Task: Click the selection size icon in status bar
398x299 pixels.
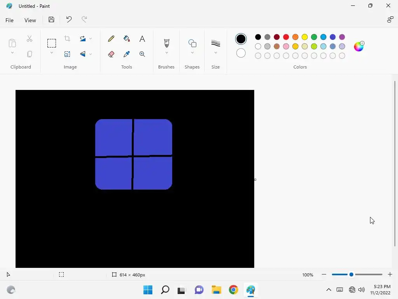Action: [61, 274]
